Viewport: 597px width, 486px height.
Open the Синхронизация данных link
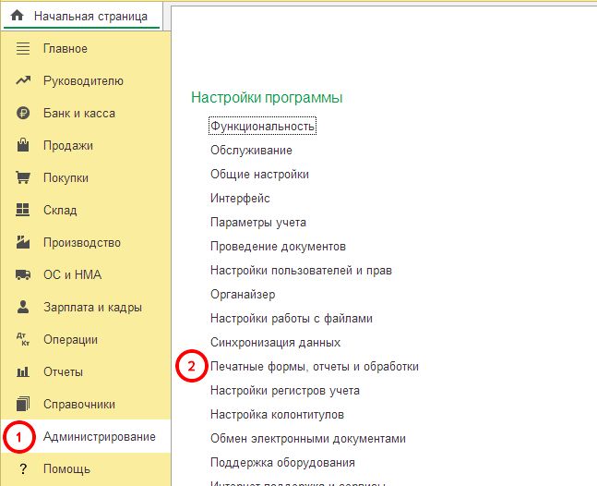point(275,342)
